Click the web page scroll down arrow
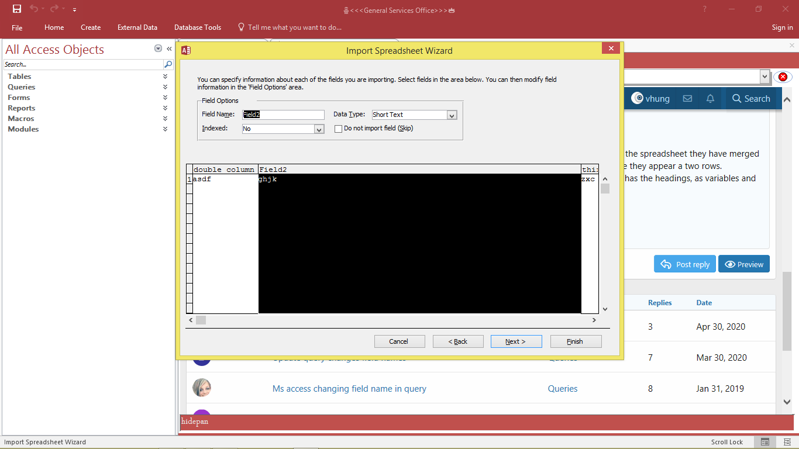This screenshot has height=449, width=799. (787, 402)
